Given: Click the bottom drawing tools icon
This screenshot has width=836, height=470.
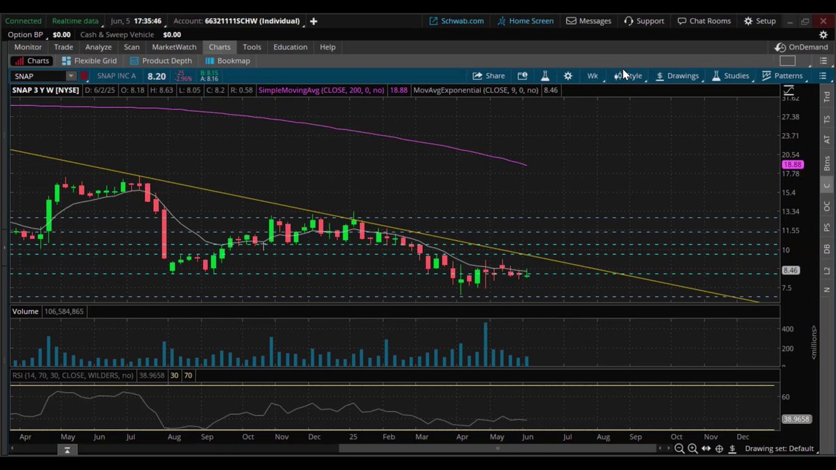Looking at the screenshot, I should point(732,449).
